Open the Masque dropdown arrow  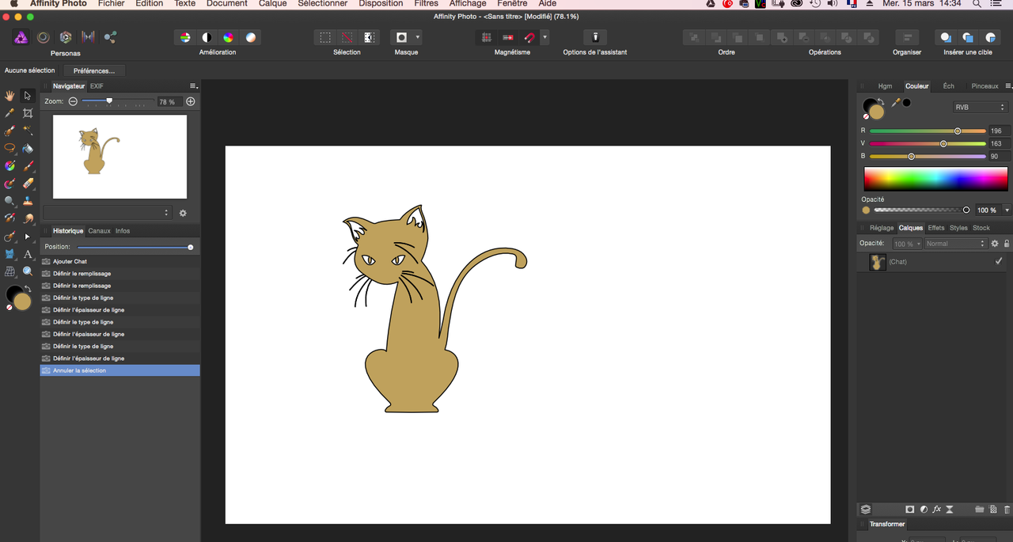[418, 37]
